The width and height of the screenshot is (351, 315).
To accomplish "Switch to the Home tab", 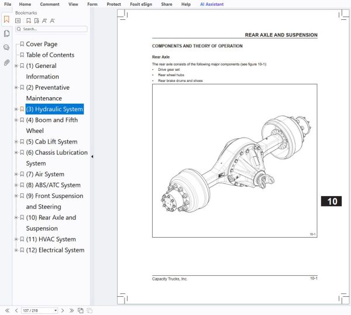I will [25, 4].
